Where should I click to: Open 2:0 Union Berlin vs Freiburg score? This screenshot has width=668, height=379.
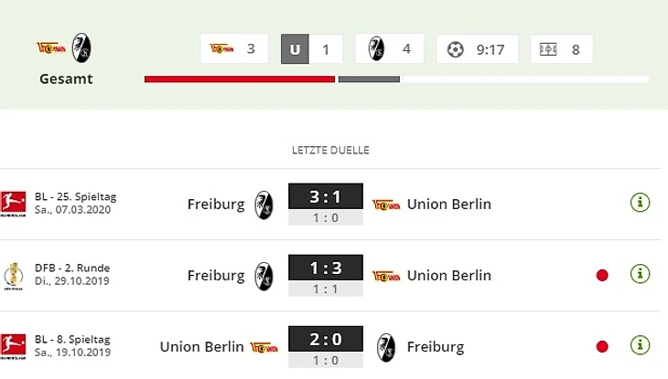click(326, 340)
